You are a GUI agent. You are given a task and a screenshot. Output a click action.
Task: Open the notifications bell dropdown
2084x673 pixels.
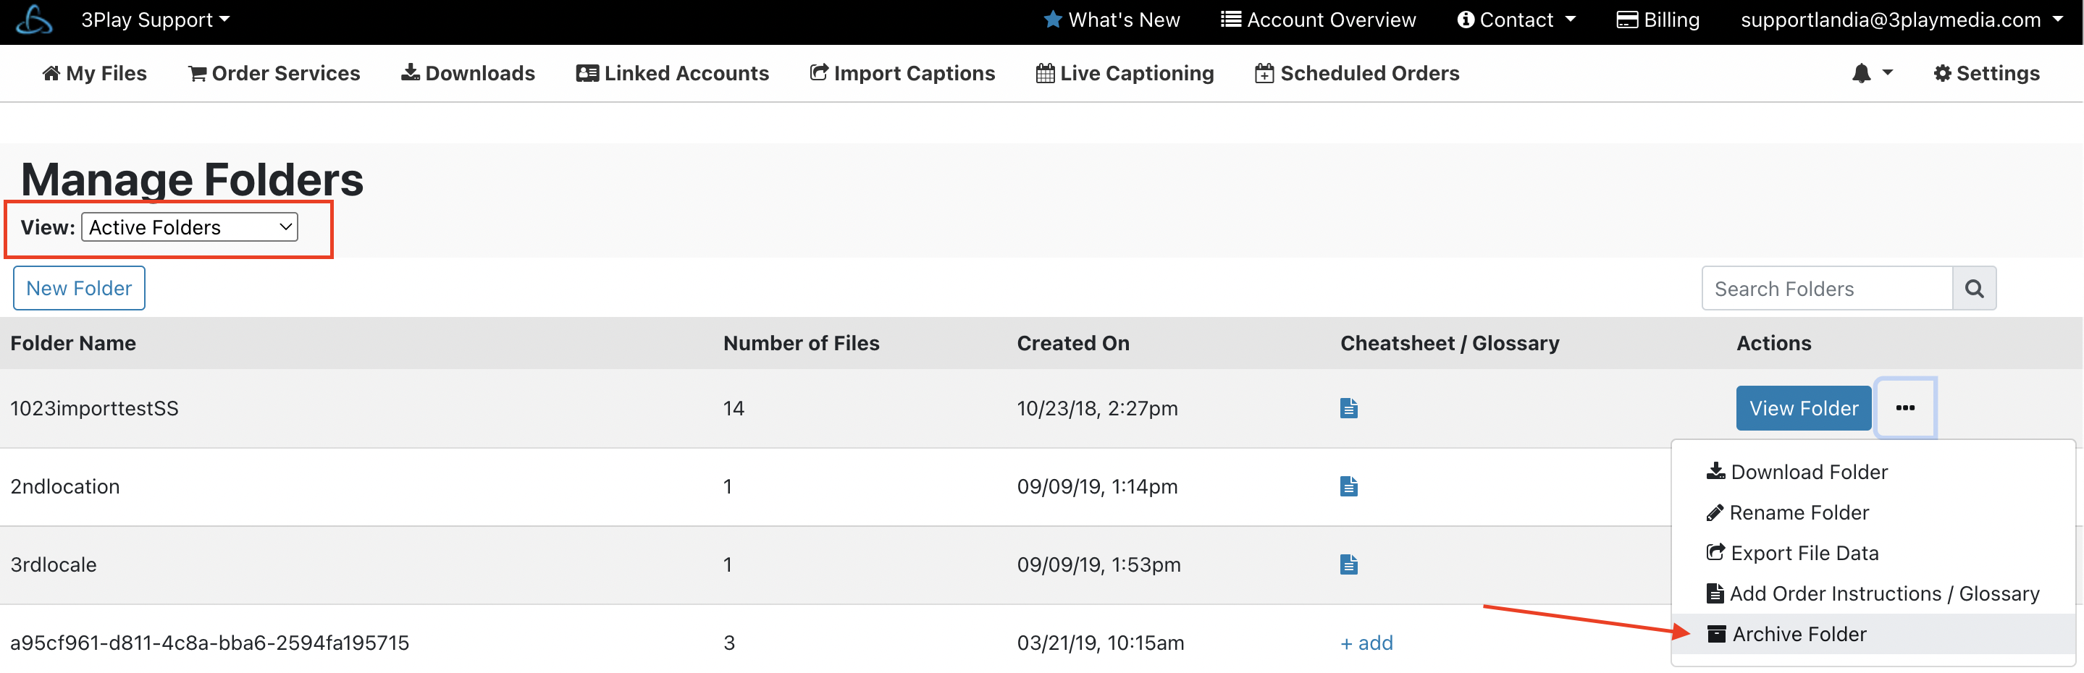[x=1872, y=73]
